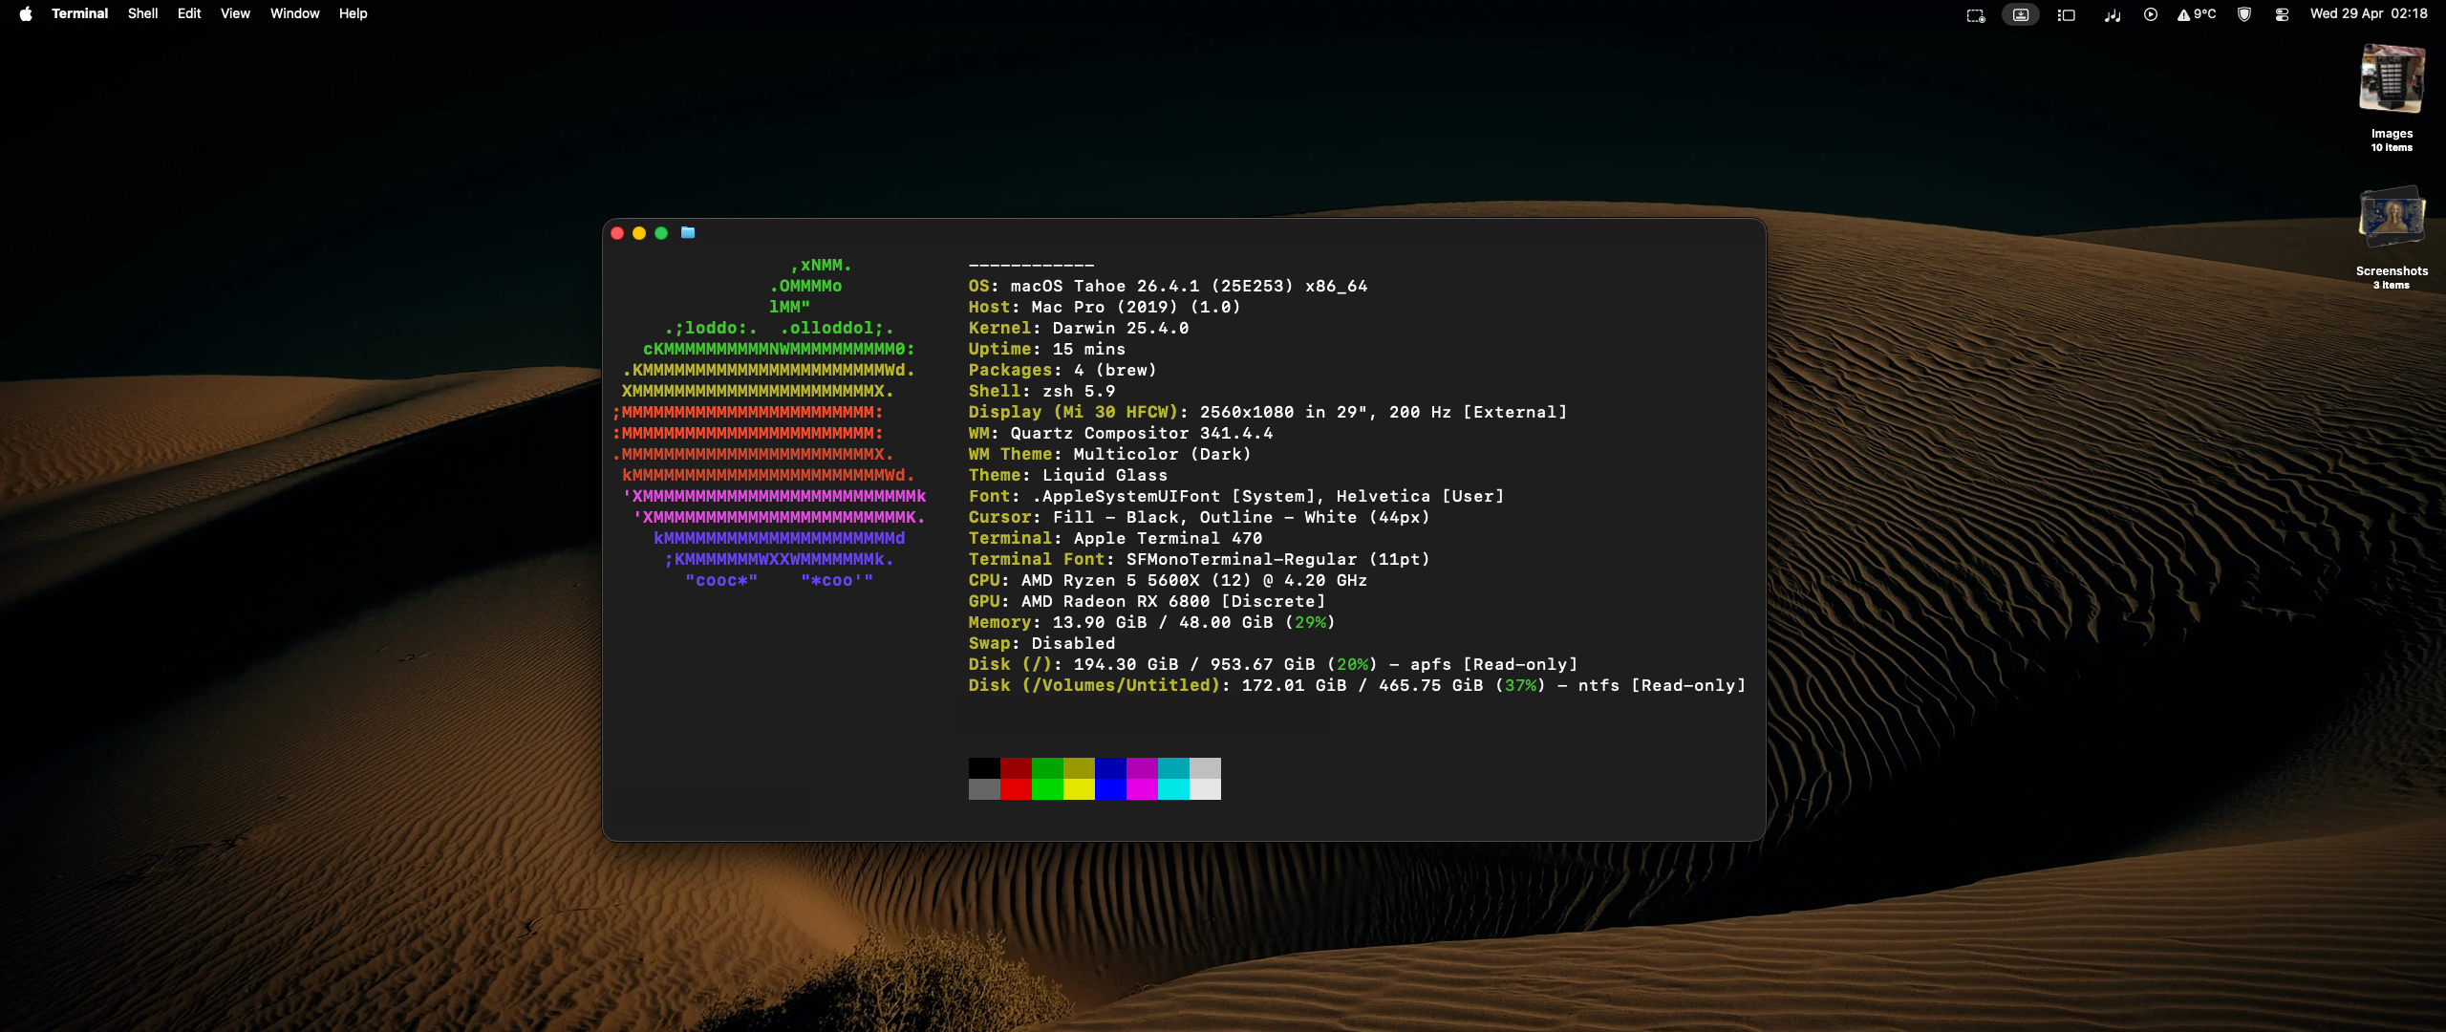Open the Shell menu
The width and height of the screenshot is (2446, 1032).
tap(142, 13)
